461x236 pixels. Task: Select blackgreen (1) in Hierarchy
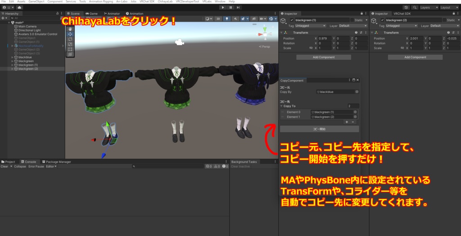[27, 65]
